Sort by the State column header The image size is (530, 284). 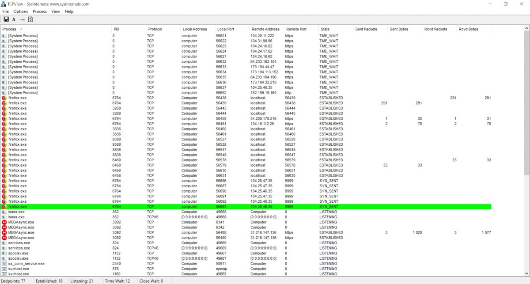tap(335, 29)
